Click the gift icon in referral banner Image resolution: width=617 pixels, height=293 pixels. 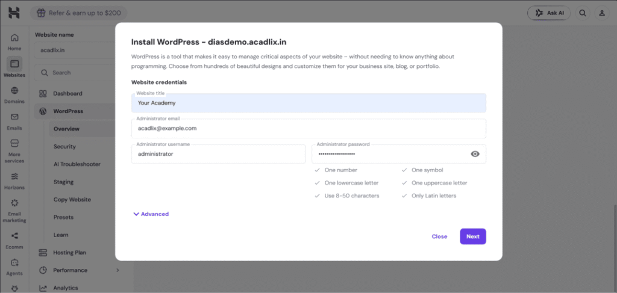(x=41, y=13)
